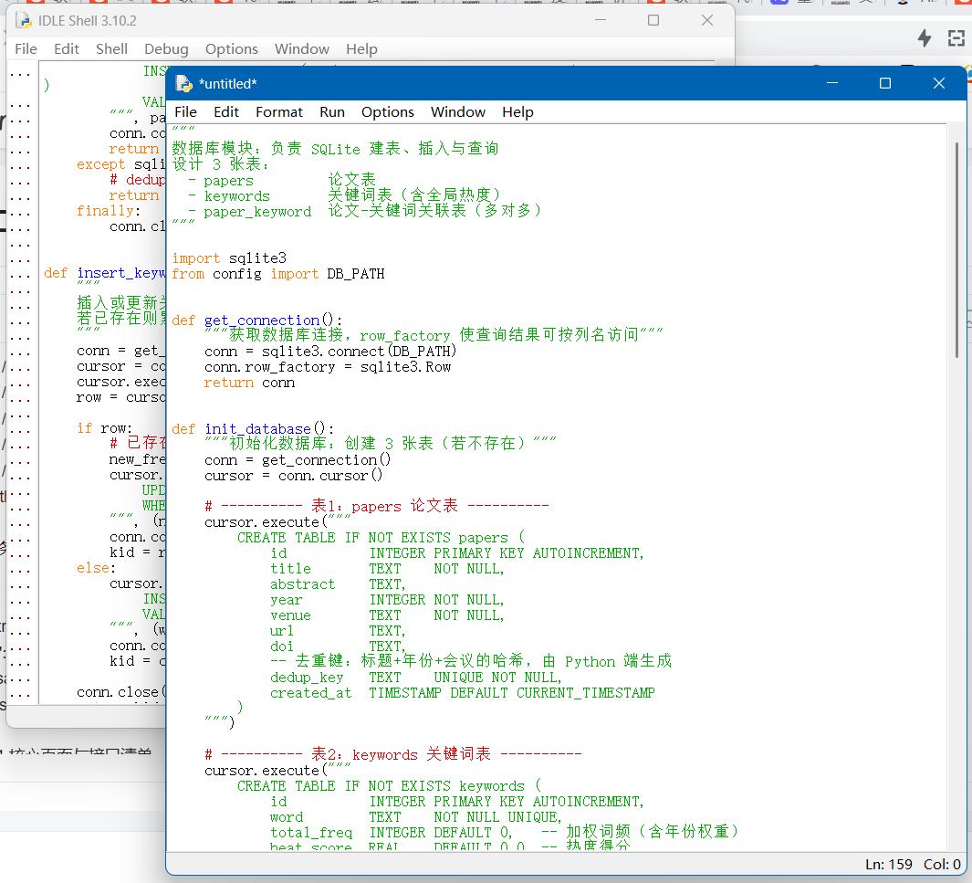Open the Edit menu in untitled editor
Viewport: 972px width, 883px height.
click(226, 112)
